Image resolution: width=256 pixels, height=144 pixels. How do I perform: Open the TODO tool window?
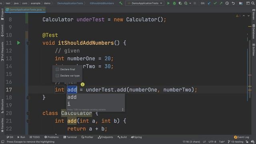pos(34,137)
